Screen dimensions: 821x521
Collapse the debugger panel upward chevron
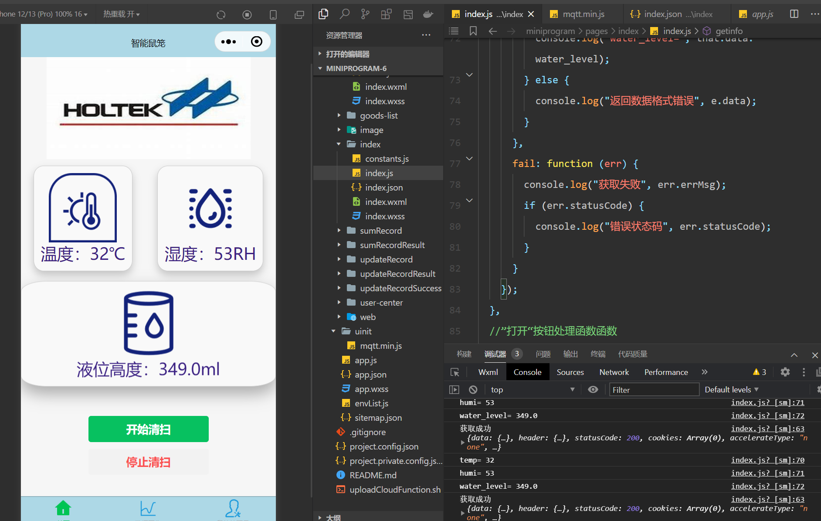pos(794,355)
